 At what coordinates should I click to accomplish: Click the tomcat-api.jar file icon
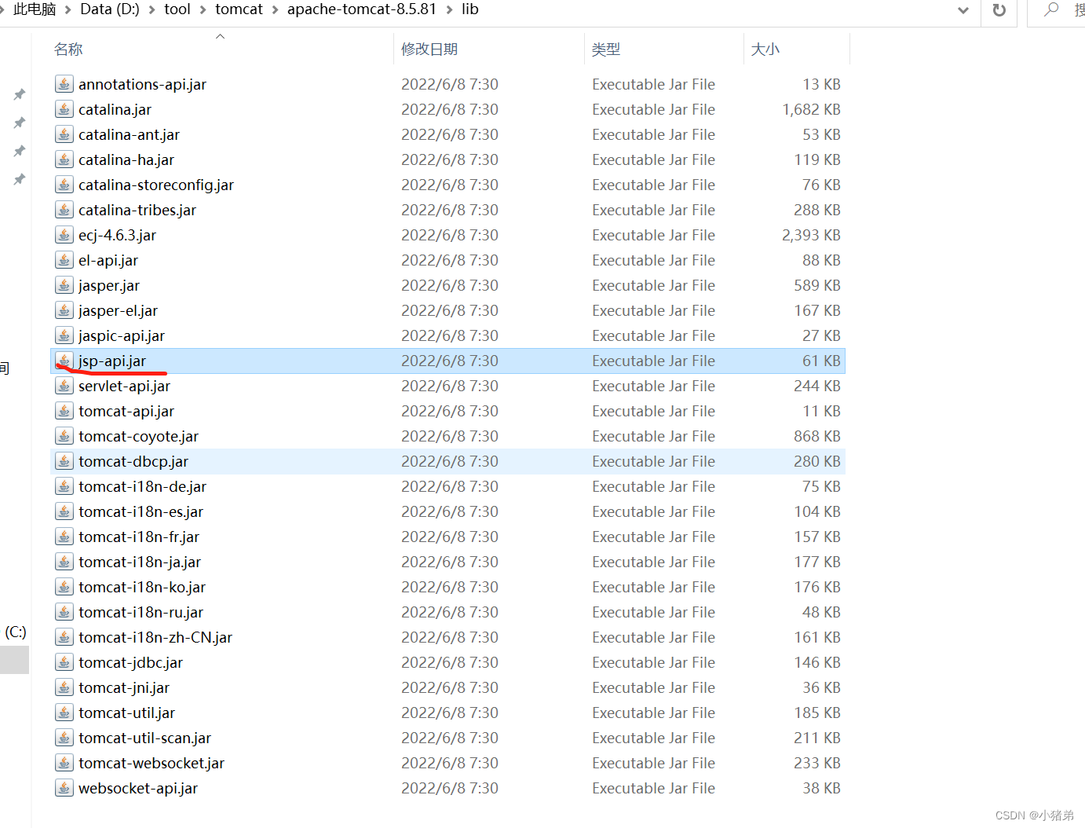click(64, 411)
